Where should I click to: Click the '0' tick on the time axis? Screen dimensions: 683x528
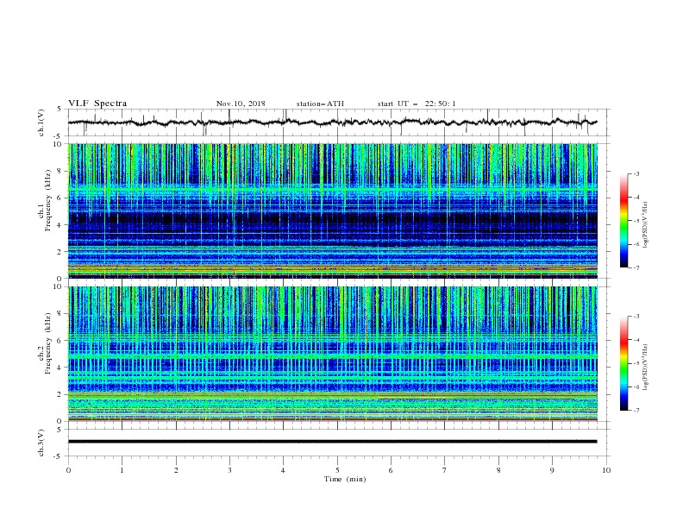(x=68, y=470)
